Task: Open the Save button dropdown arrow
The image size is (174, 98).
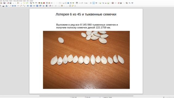Action: coord(6,3)
